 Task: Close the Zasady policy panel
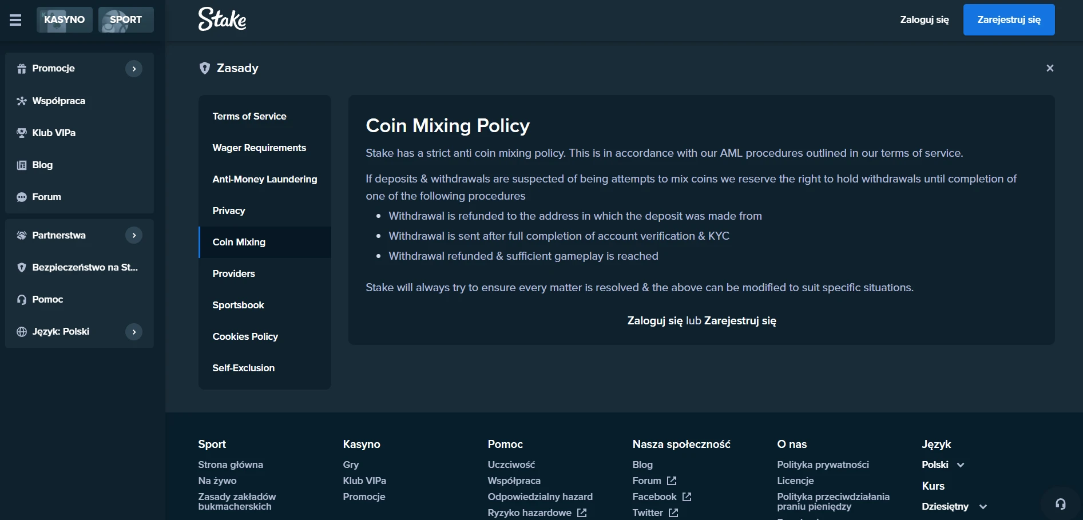pos(1050,68)
